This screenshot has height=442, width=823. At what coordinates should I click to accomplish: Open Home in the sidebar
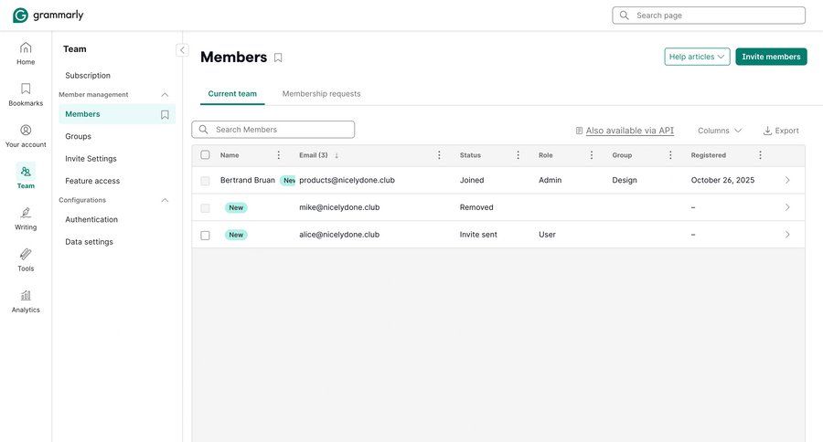(x=26, y=54)
